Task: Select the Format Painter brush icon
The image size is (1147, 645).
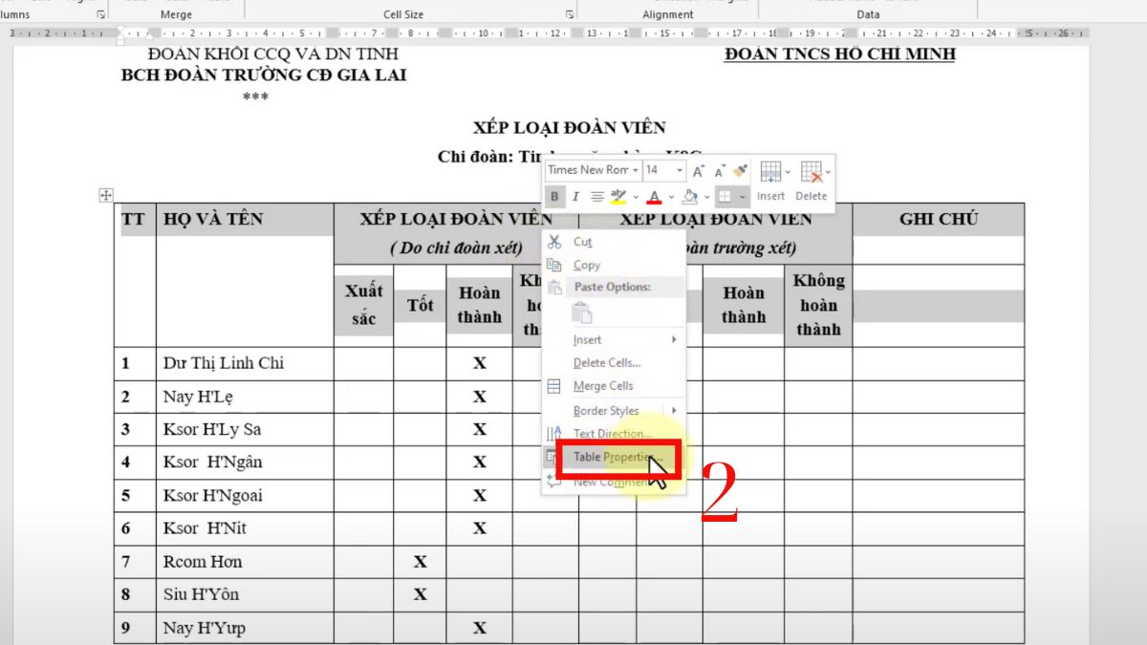Action: (741, 170)
